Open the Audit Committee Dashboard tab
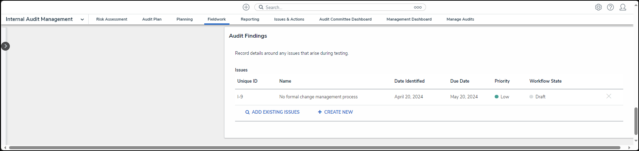 click(x=345, y=20)
